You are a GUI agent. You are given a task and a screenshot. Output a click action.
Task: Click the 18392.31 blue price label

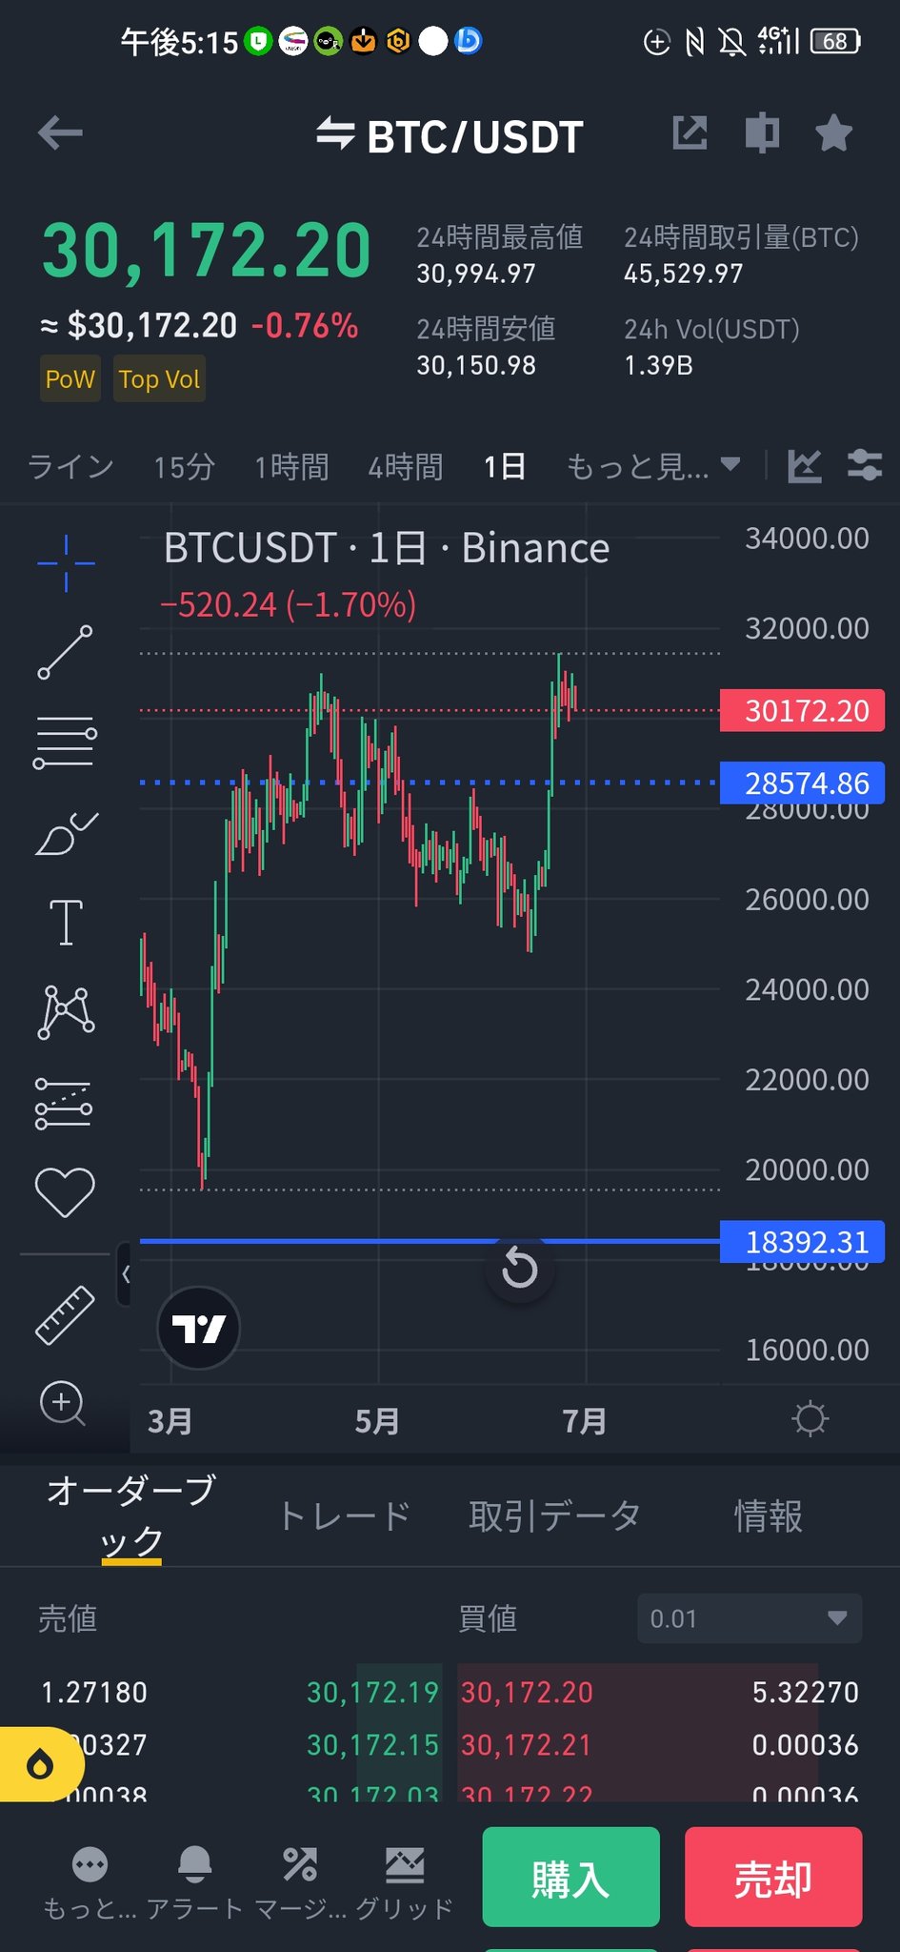tap(802, 1242)
